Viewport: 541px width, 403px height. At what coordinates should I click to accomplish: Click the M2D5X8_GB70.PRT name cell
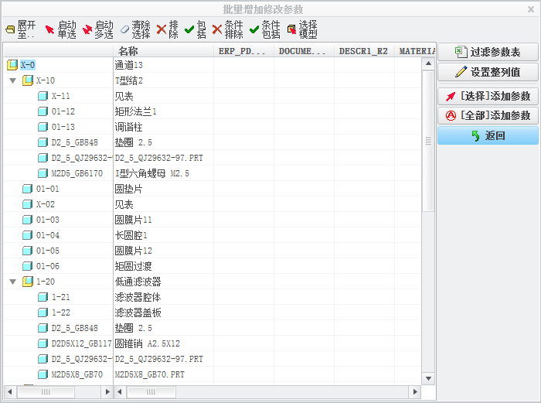click(x=163, y=374)
